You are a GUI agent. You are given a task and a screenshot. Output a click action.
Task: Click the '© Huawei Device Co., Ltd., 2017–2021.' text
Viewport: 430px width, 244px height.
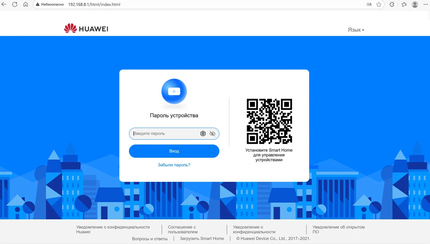273,238
